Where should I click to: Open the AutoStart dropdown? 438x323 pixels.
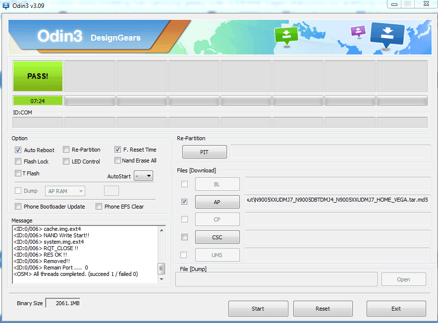(144, 176)
